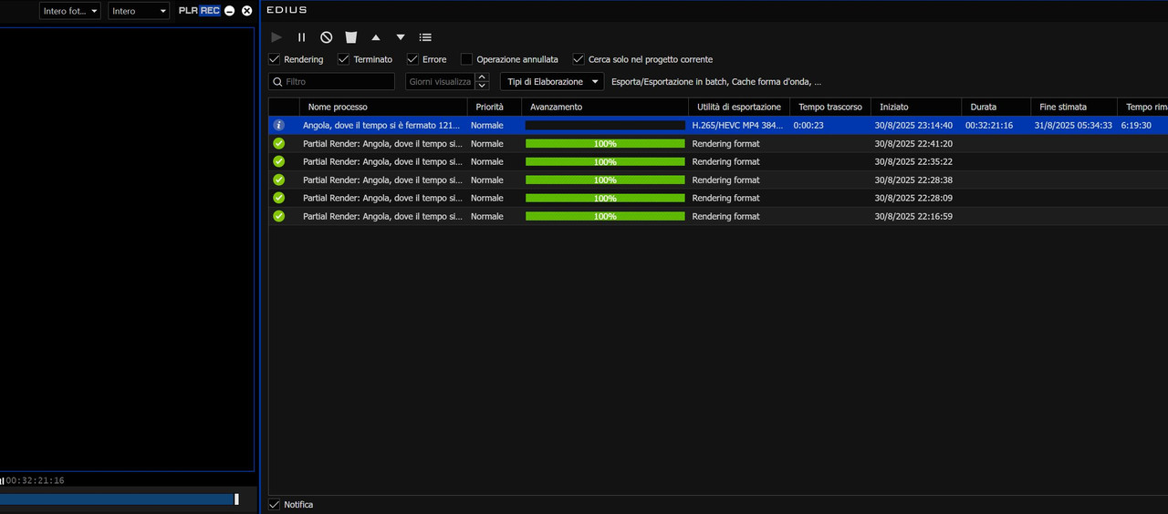Sort by Utilità di esportazione column header
The image size is (1168, 514).
click(737, 107)
